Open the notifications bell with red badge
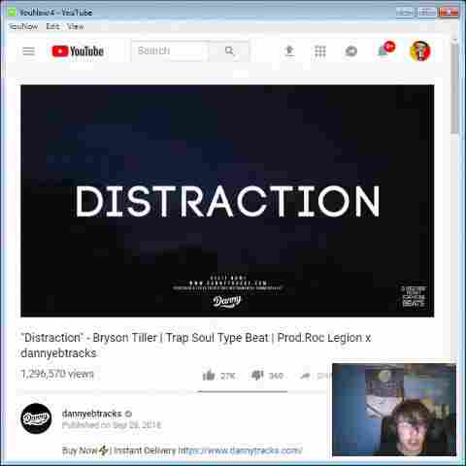Screen dimensions: 466x466 (386, 50)
